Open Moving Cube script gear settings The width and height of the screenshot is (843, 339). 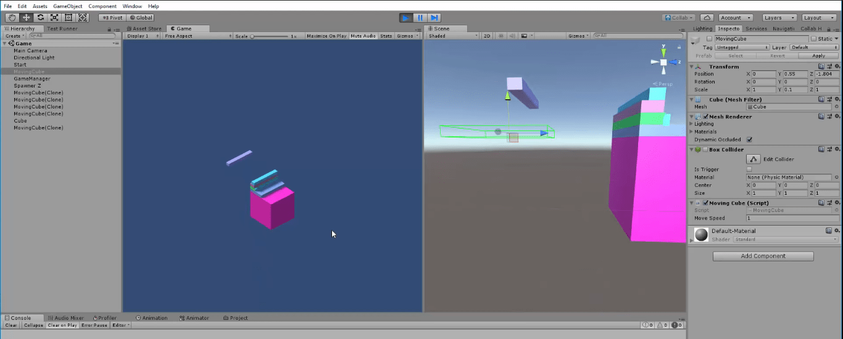[x=836, y=203]
